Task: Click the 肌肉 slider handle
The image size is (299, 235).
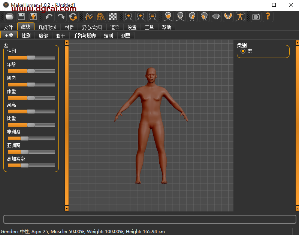Action: [31, 85]
